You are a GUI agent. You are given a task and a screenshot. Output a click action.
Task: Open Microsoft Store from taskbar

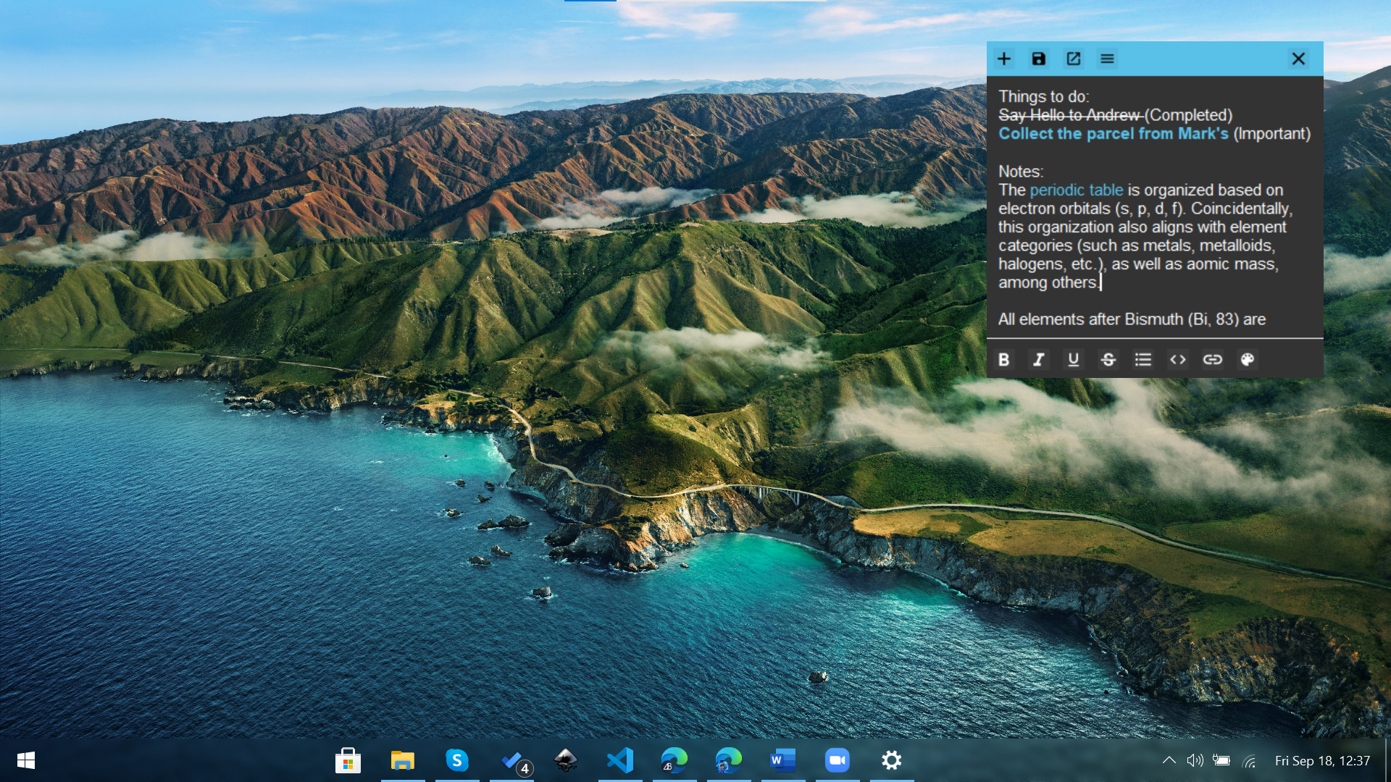(x=348, y=760)
